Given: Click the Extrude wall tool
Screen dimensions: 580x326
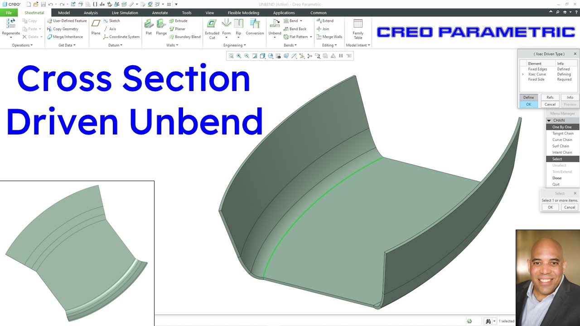Looking at the screenshot, I should tap(178, 21).
